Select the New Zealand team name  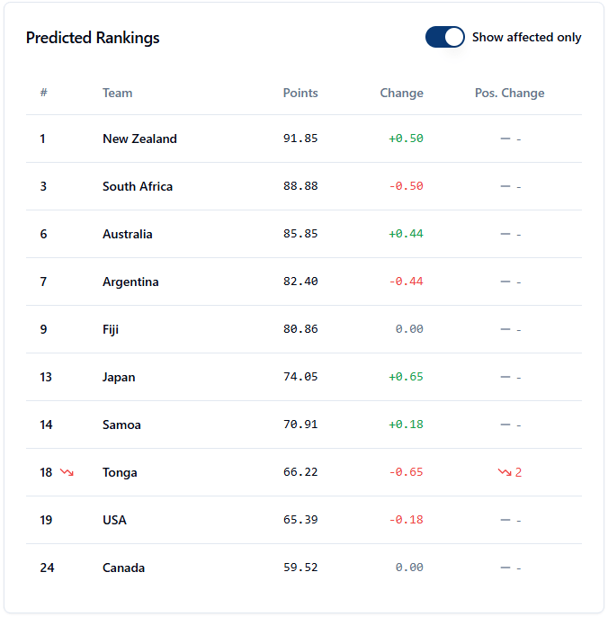point(139,139)
